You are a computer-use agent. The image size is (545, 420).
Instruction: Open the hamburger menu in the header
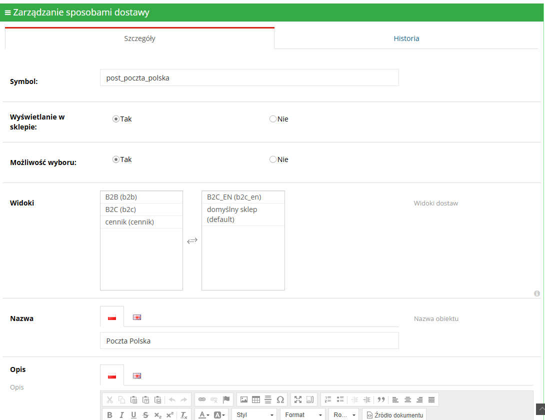pos(7,12)
